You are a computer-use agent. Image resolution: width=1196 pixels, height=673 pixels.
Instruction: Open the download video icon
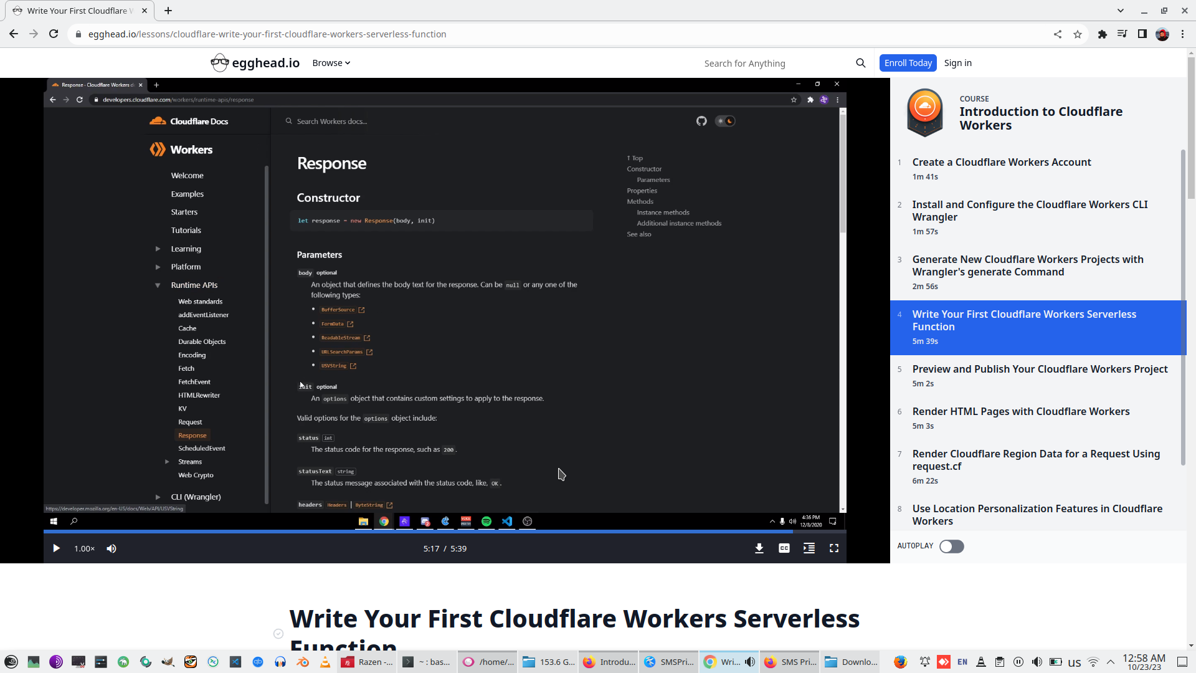pyautogui.click(x=759, y=548)
